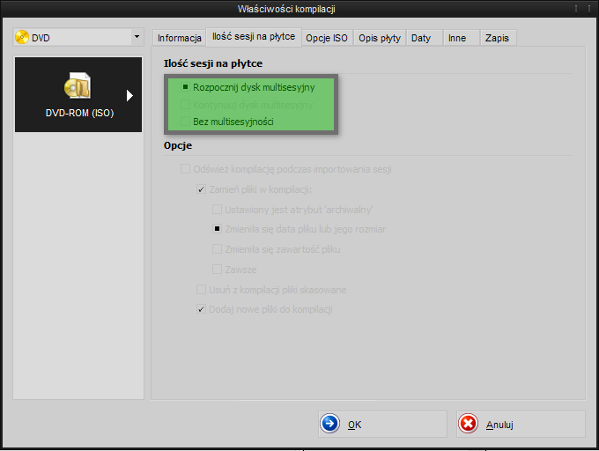Viewport: 599px width, 451px height.
Task: Go to the Opis płyty tab
Action: coord(380,38)
